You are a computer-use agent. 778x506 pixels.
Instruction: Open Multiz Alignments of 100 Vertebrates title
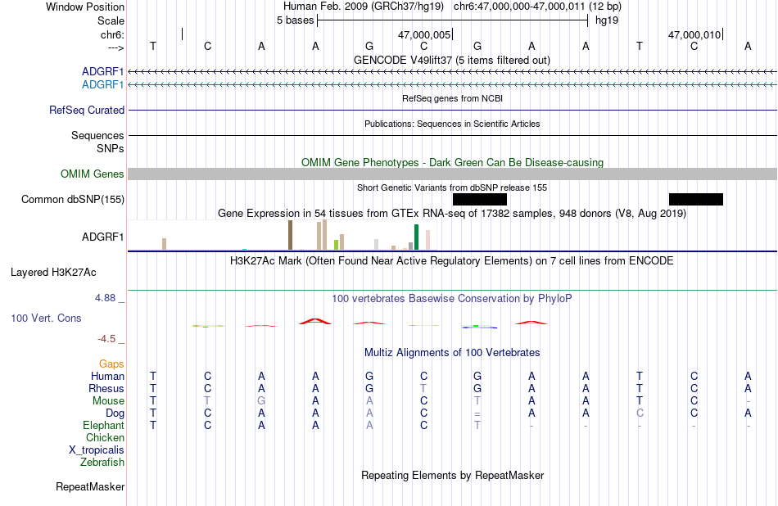452,353
